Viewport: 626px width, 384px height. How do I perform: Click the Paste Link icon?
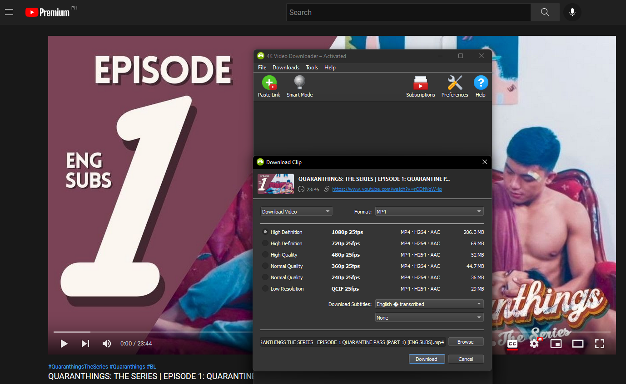pos(269,83)
